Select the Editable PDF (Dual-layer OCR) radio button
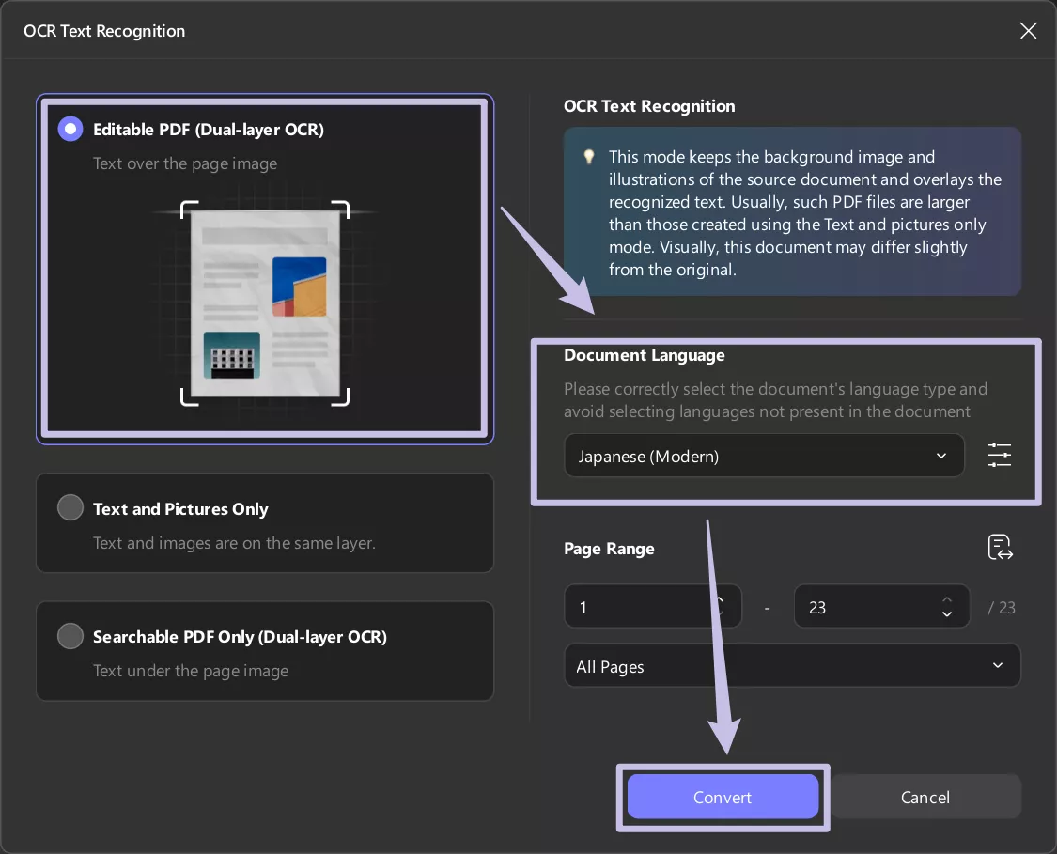Screen dimensions: 1057x854 [70, 130]
